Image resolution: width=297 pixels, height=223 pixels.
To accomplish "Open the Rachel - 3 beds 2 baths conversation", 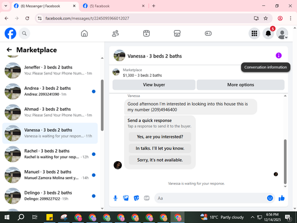I will pyautogui.click(x=50, y=154).
